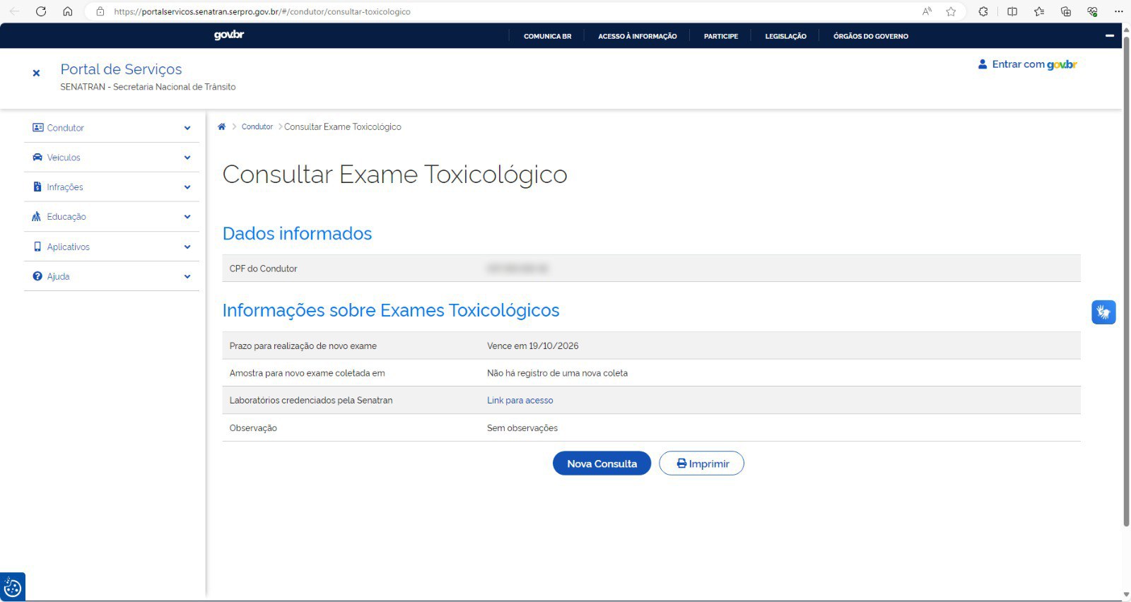Expand the Veículos sidebar section

[x=112, y=158]
